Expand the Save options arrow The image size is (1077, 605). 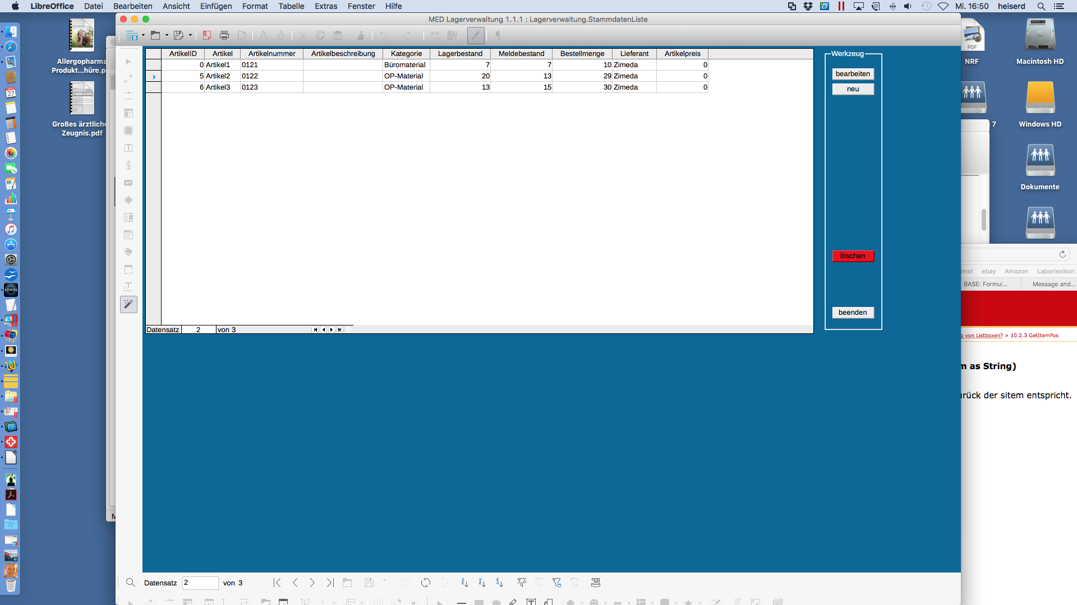pos(190,35)
